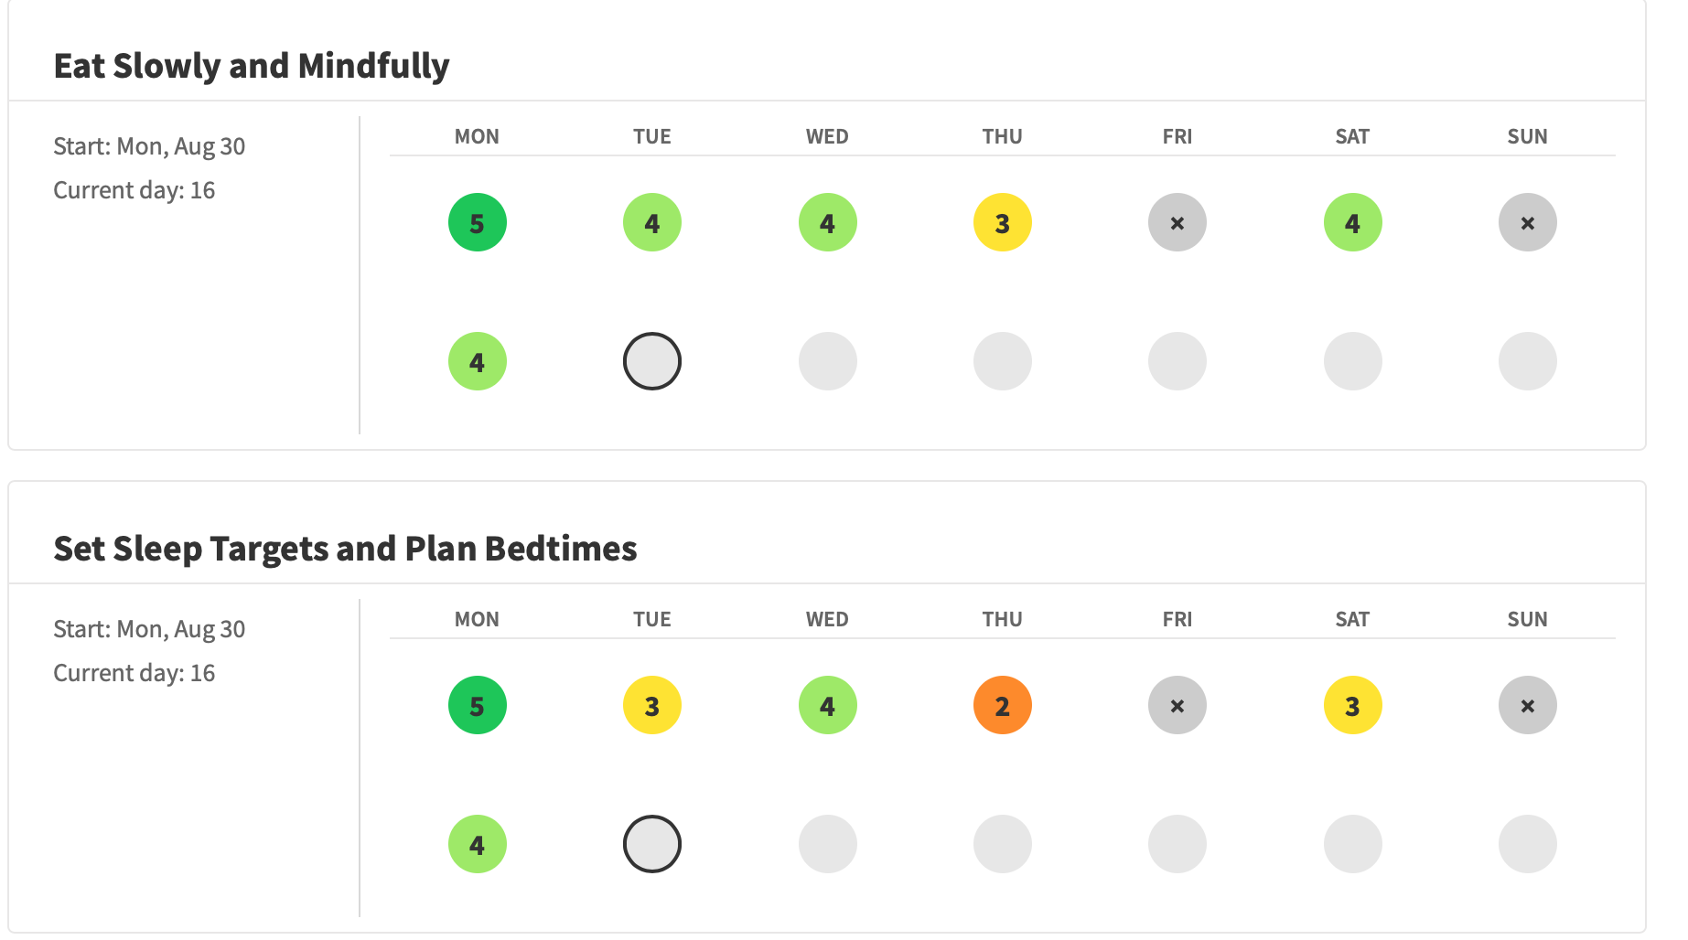Click empty Sunday circle, Sleep Targets second week
Viewport: 1688px width, 940px height.
pos(1527,844)
